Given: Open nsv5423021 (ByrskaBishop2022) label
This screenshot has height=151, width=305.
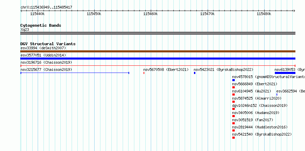Looking at the screenshot, I should click(223, 70).
